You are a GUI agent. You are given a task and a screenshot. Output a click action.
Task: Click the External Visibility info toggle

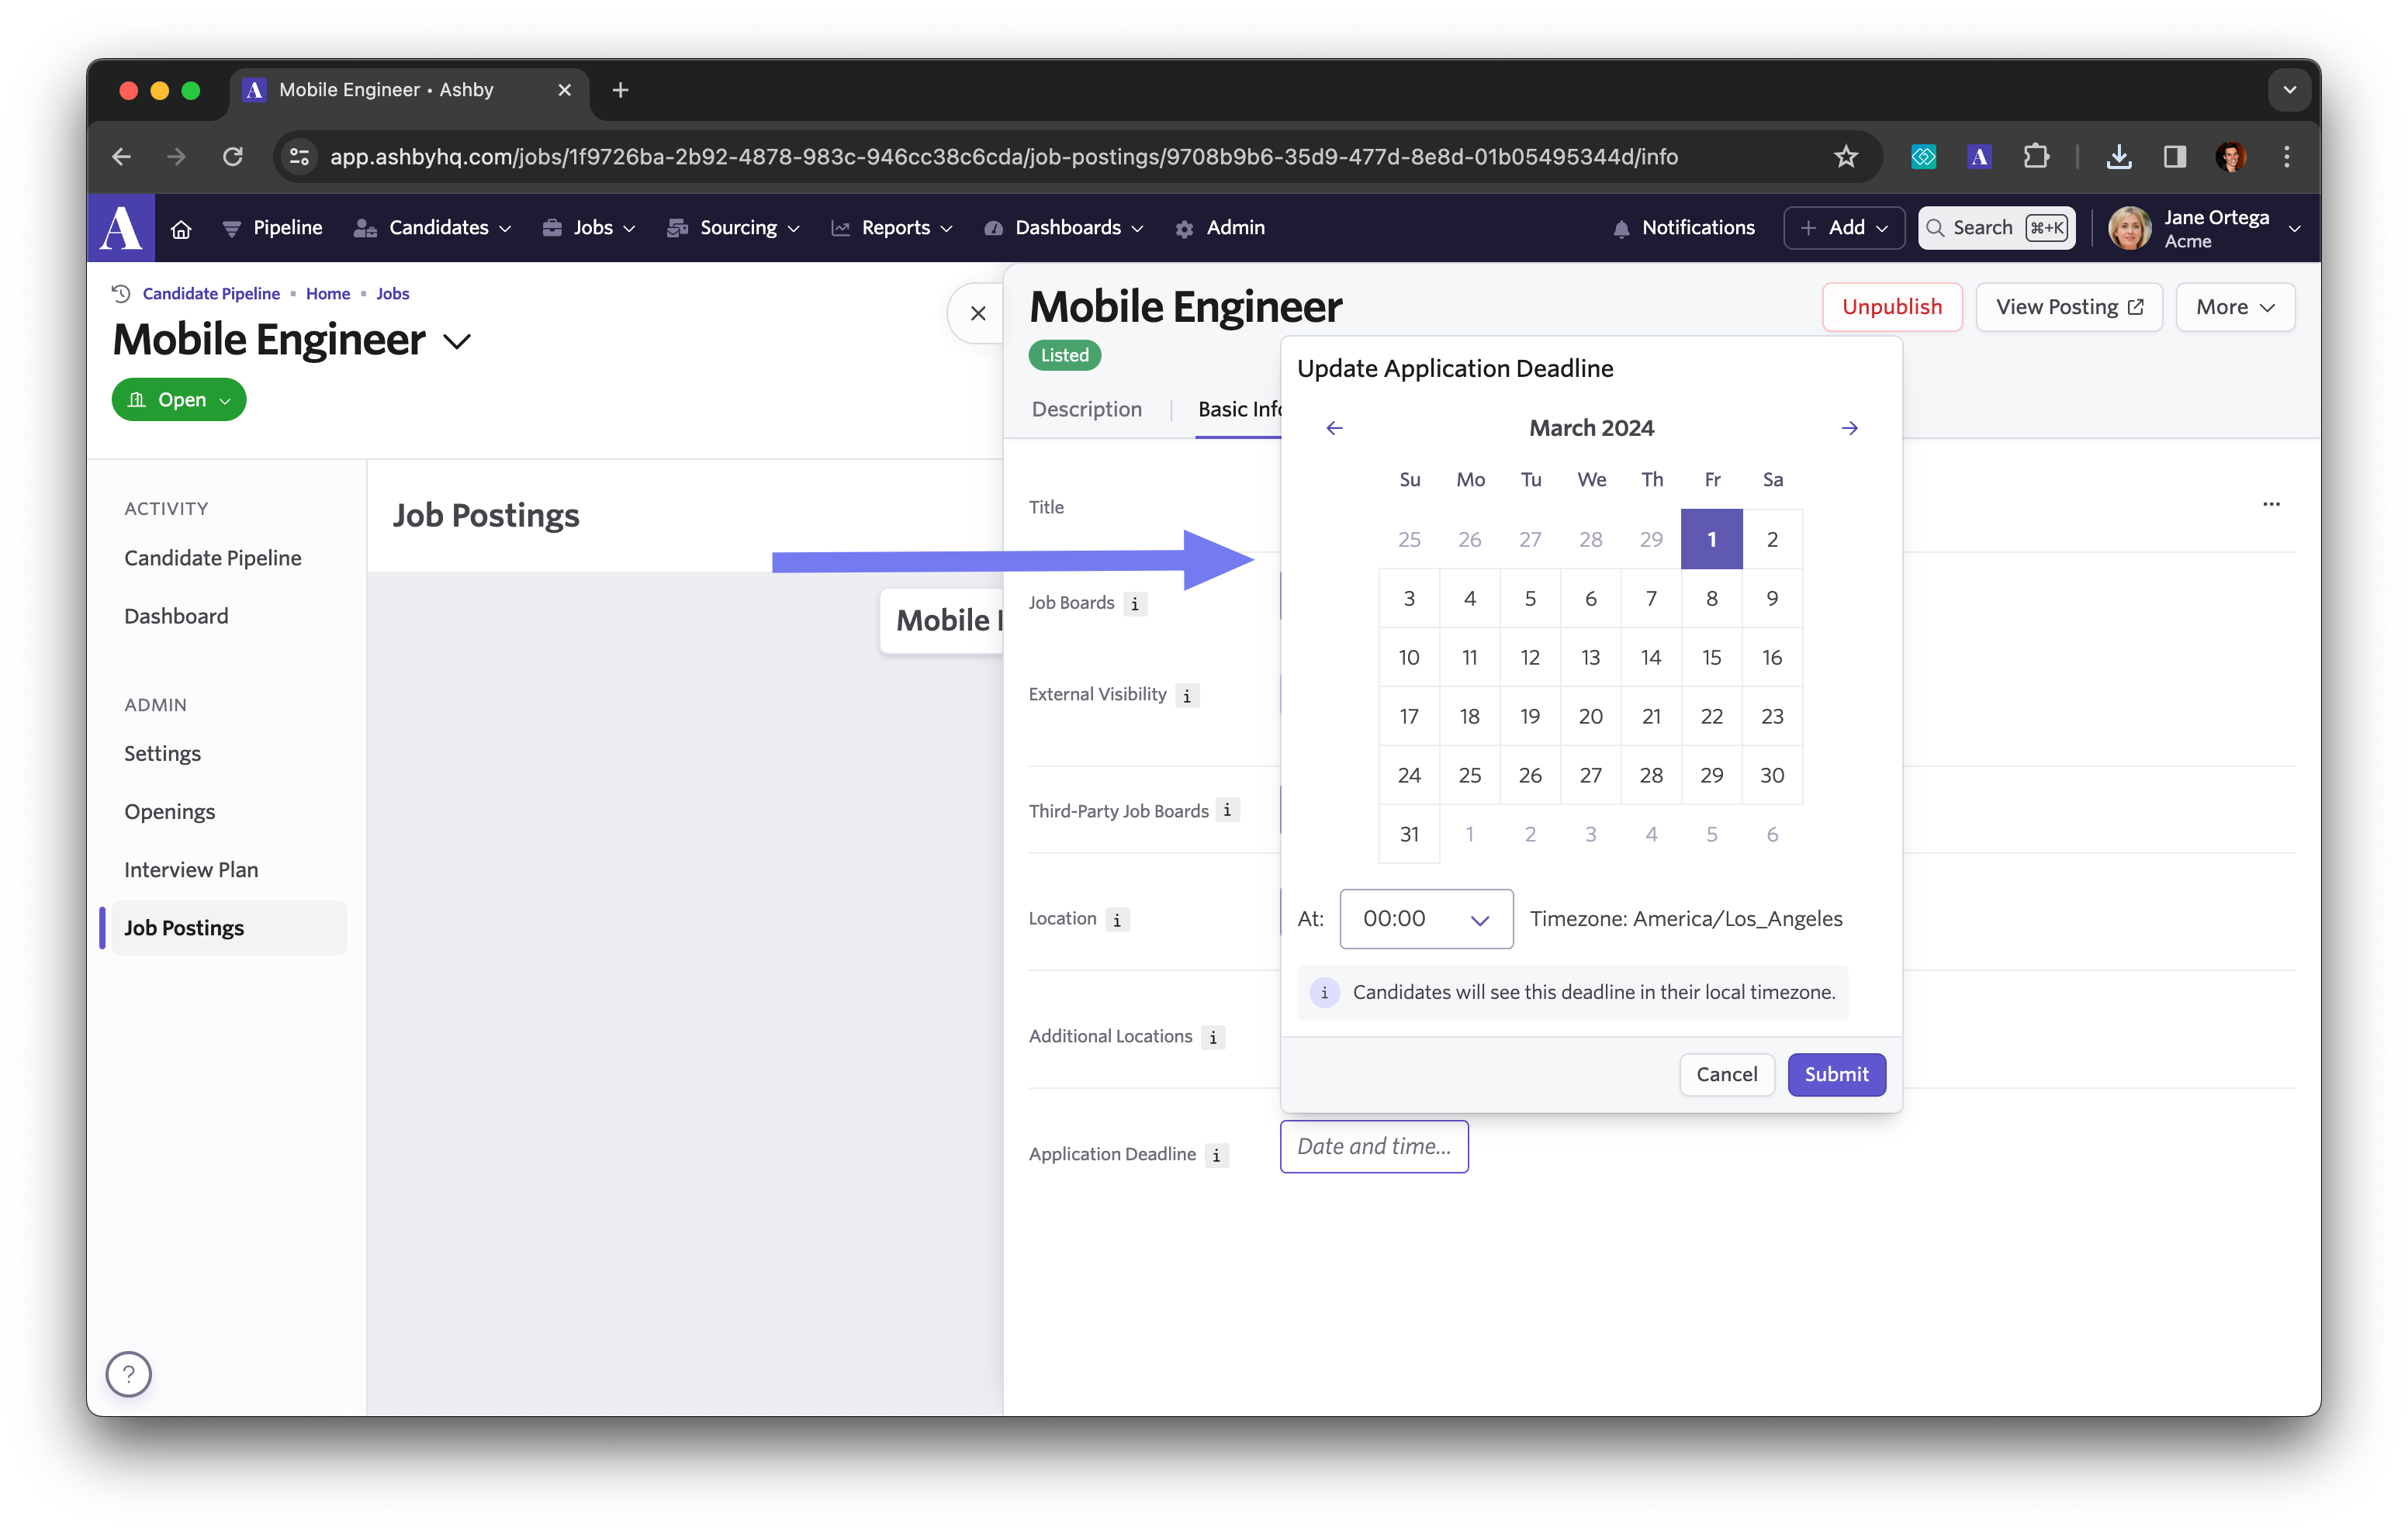[1186, 693]
